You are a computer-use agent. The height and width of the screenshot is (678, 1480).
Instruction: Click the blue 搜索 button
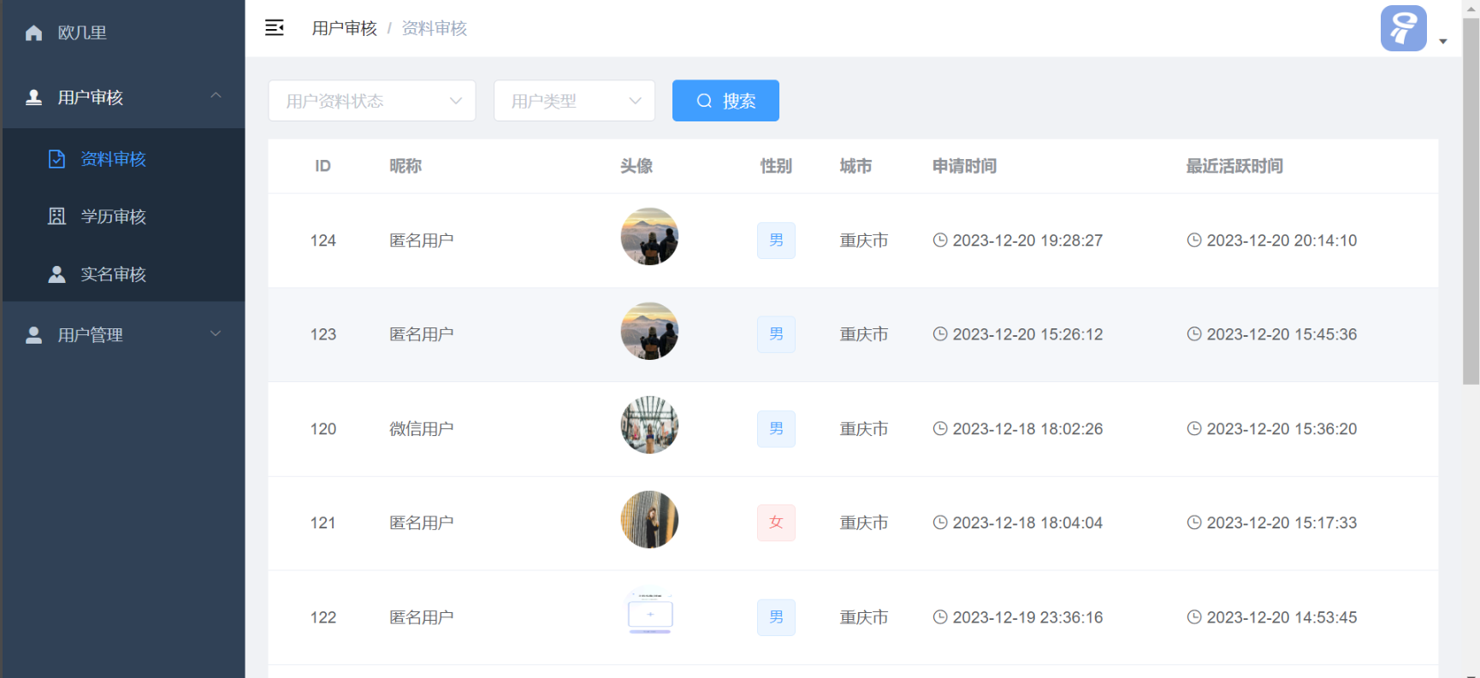point(725,101)
